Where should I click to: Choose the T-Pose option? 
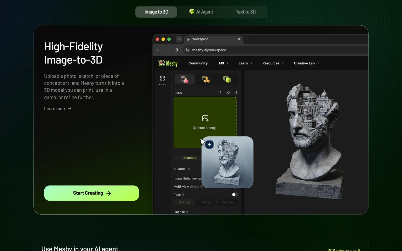(x=206, y=202)
